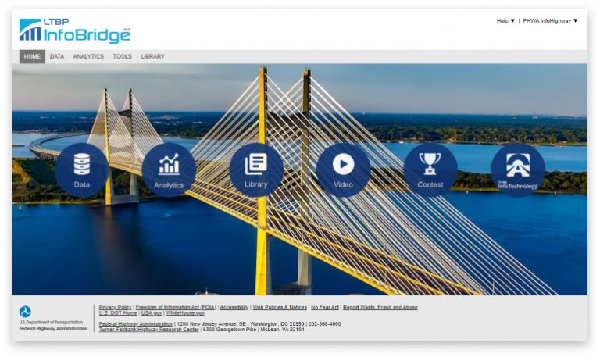Open Web Policies & Notices link
Viewport: 600px width, 357px height.
(280, 307)
